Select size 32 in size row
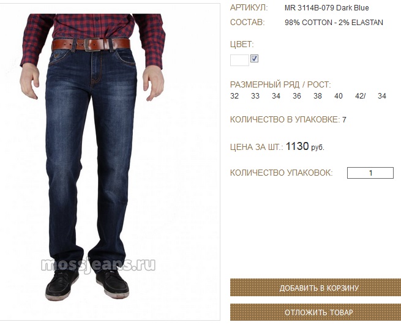Screen dimensions: 401x325 (x=234, y=96)
